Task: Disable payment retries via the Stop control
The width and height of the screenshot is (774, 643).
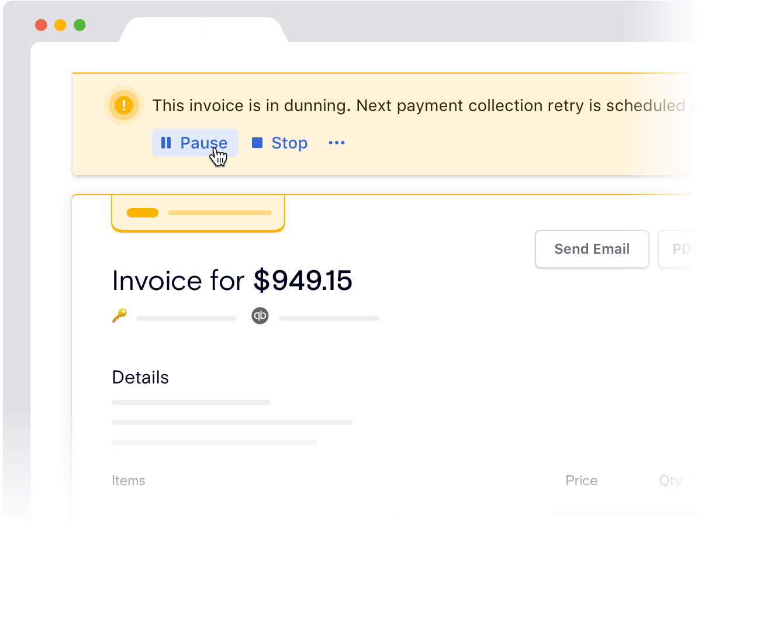Action: click(279, 143)
